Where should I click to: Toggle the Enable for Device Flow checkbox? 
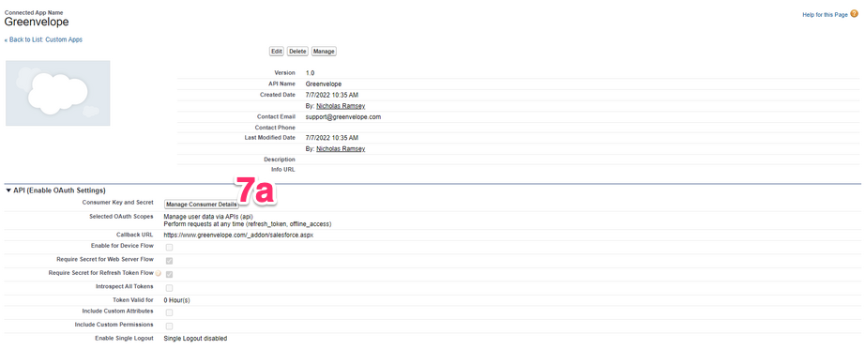pyautogui.click(x=170, y=248)
